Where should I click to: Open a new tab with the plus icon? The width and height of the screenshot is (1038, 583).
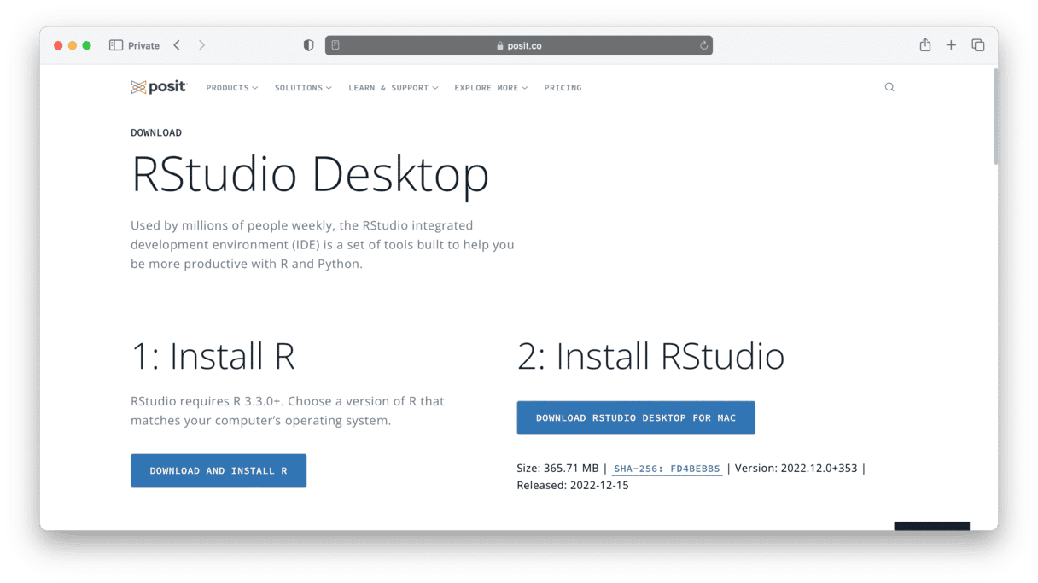point(951,45)
